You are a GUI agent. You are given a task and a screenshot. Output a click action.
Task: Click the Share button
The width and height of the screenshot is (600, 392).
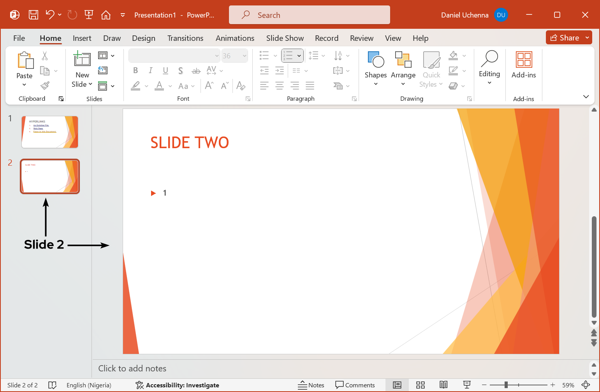coord(565,38)
